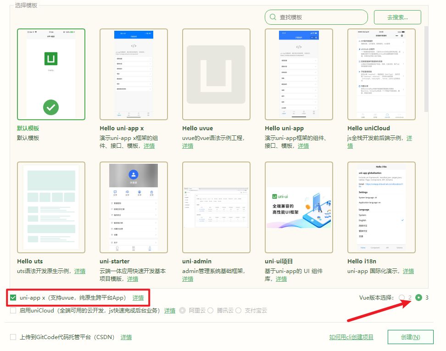The width and height of the screenshot is (446, 351).
Task: Open 详情 link for Hello uts
Action: coord(80,271)
